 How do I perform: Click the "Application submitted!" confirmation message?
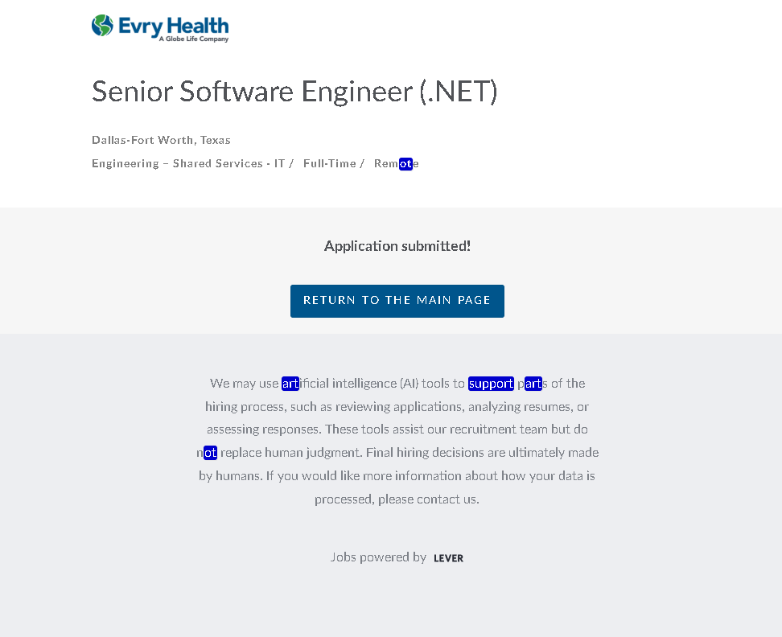pyautogui.click(x=397, y=246)
